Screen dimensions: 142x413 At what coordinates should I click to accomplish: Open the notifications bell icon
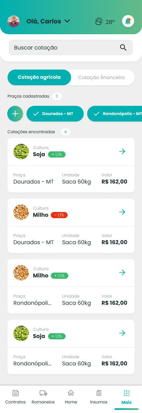[x=128, y=21]
